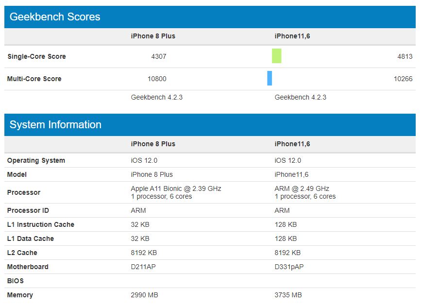Select the L1 Instruction Cache label
Image resolution: width=422 pixels, height=307 pixels.
tap(41, 224)
